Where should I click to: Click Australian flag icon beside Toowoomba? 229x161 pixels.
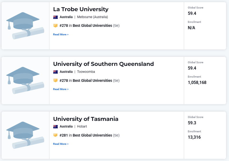pos(56,72)
